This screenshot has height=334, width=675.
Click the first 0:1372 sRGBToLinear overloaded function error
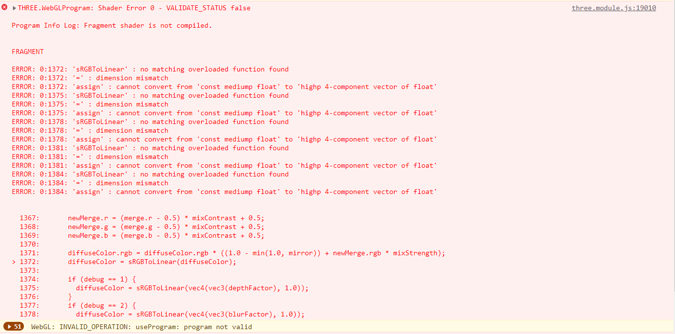150,70
